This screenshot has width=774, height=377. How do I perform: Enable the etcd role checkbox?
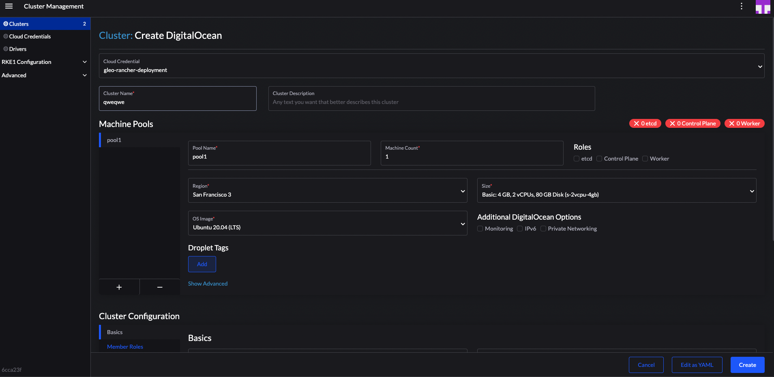coord(577,159)
